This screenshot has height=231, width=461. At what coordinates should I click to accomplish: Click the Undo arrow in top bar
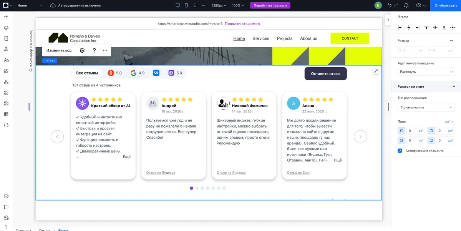(390, 5)
